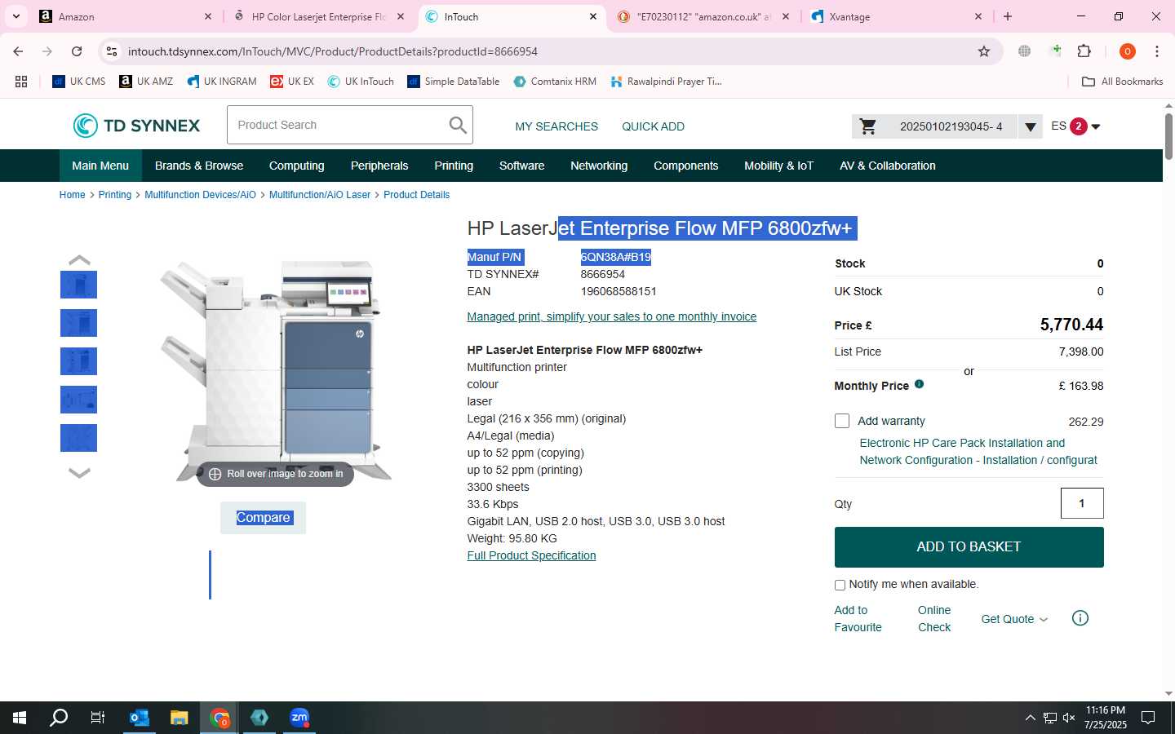Click the product search magnifier icon

(x=458, y=125)
